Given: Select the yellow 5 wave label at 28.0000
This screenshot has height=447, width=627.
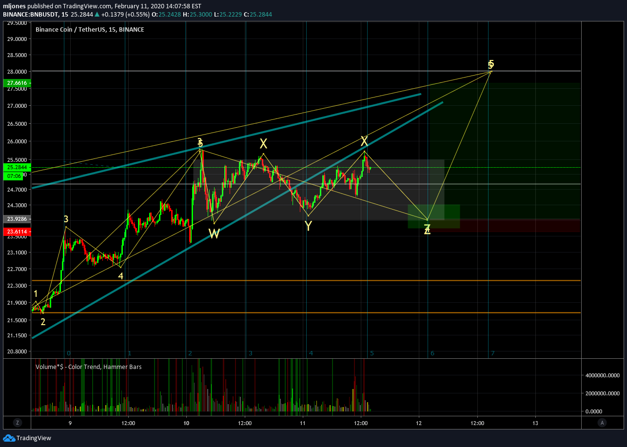Looking at the screenshot, I should tap(491, 64).
